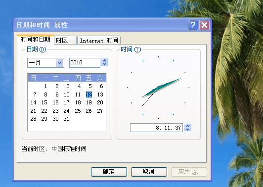The width and height of the screenshot is (263, 187).
Task: Set the date to day 24
Action: pyautogui.click(x=66, y=111)
